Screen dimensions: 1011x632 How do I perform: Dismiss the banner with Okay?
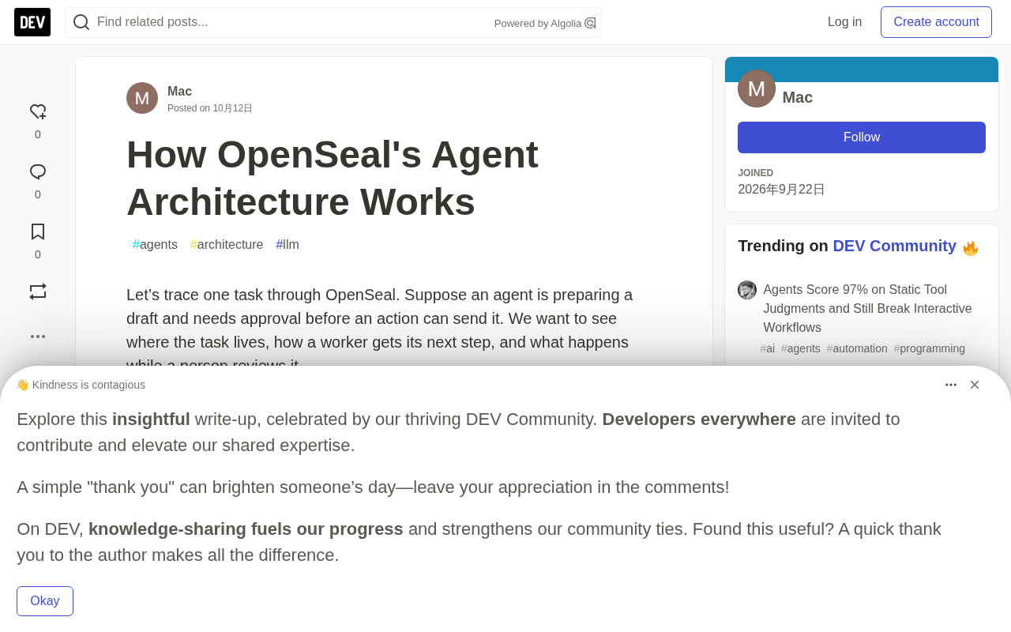coord(45,601)
